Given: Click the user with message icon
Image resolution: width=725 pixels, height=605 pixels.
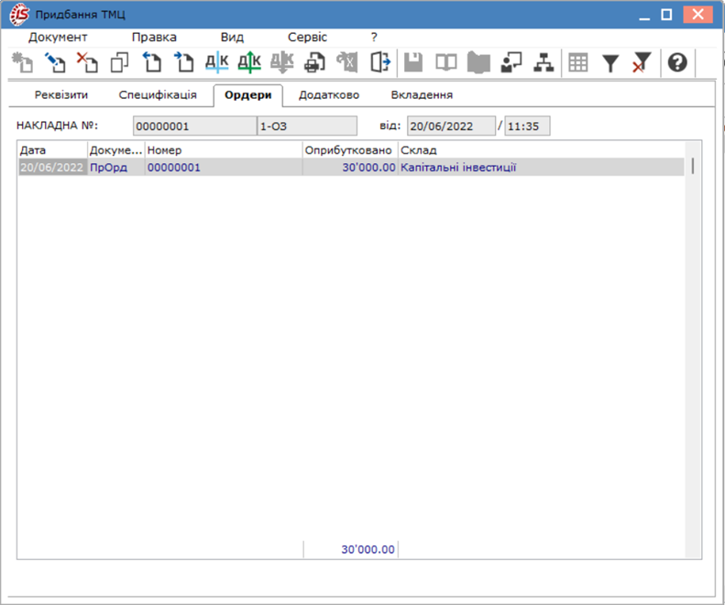Looking at the screenshot, I should 511,62.
